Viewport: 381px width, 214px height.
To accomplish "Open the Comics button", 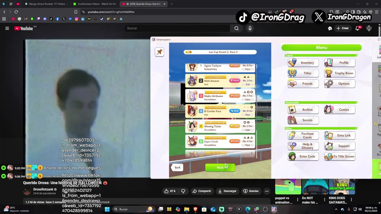I will point(340,110).
